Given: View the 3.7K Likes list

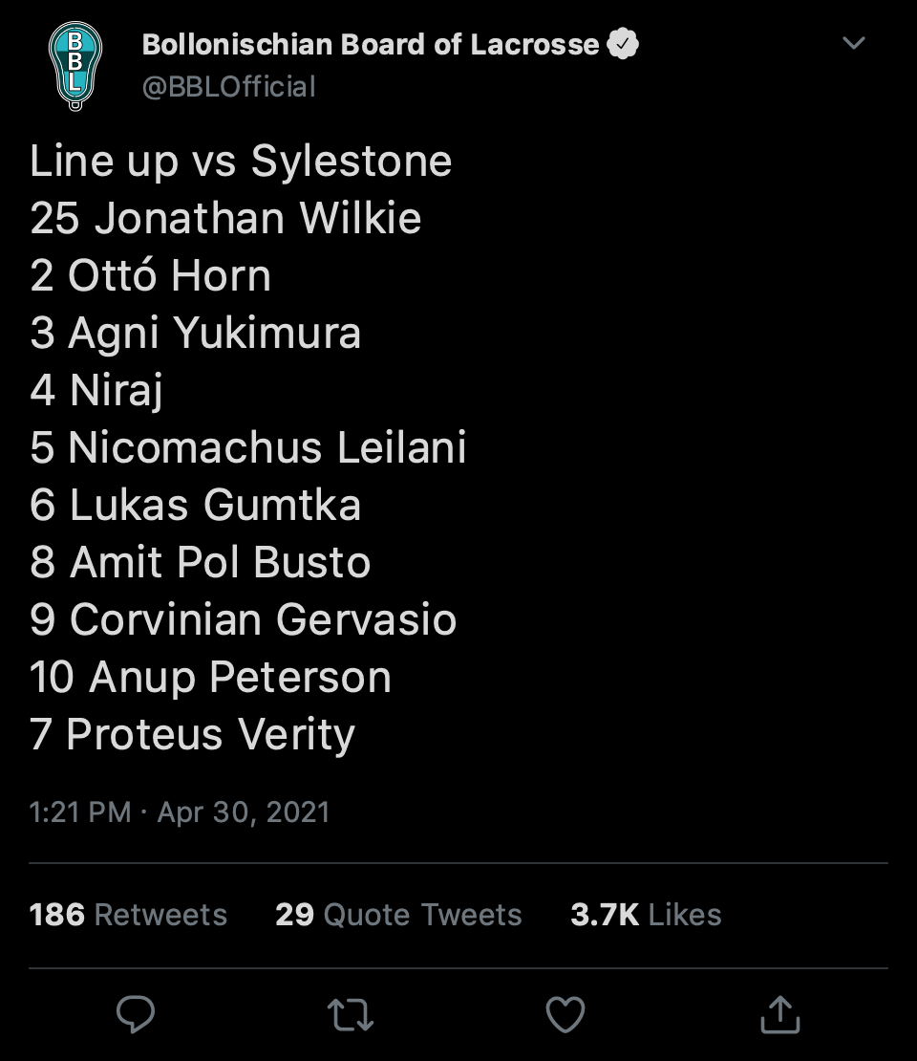Looking at the screenshot, I should pyautogui.click(x=646, y=915).
